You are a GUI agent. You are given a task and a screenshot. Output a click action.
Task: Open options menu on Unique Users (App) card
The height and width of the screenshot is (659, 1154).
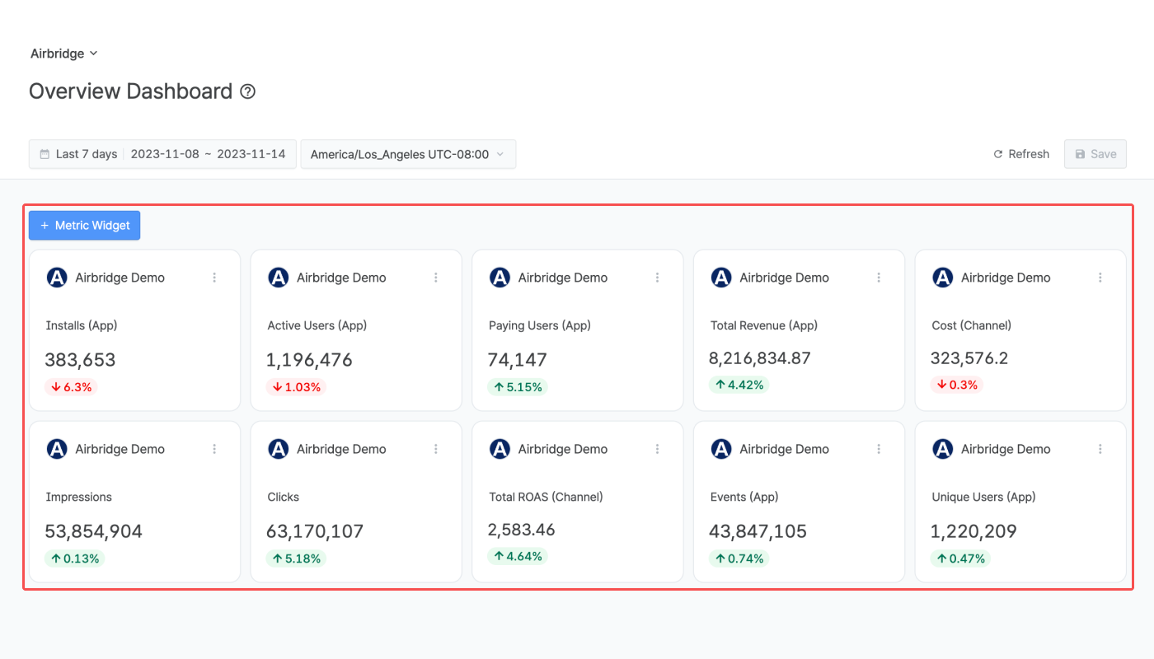1100,449
